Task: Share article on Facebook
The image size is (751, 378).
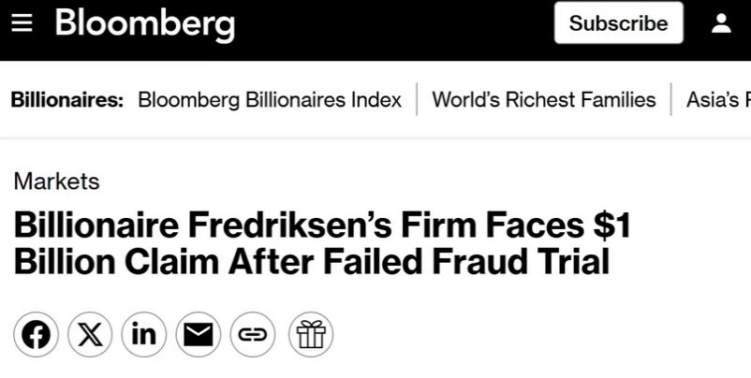Action: click(37, 335)
